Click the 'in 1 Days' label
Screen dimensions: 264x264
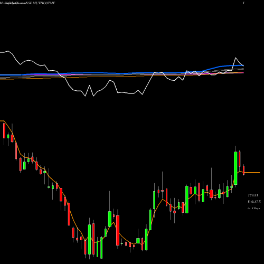(x=254, y=208)
